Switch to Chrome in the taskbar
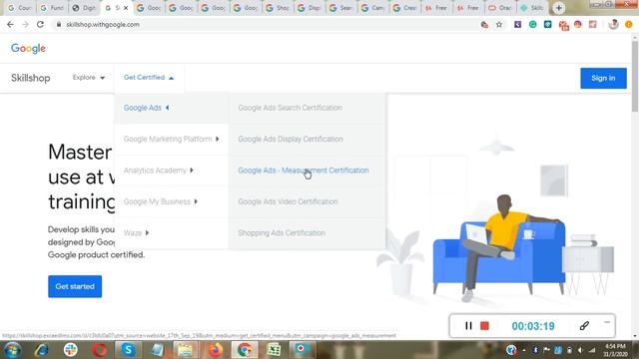The width and height of the screenshot is (639, 359). pos(245,350)
